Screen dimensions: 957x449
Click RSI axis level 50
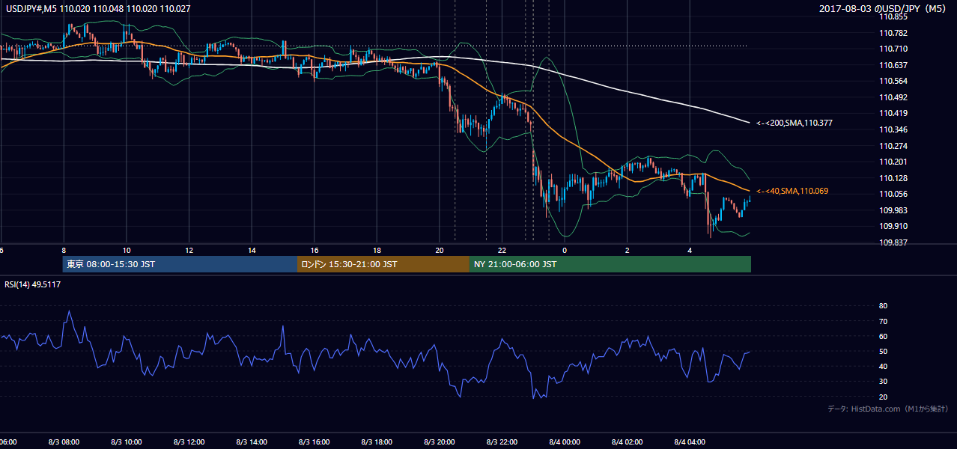coord(884,351)
